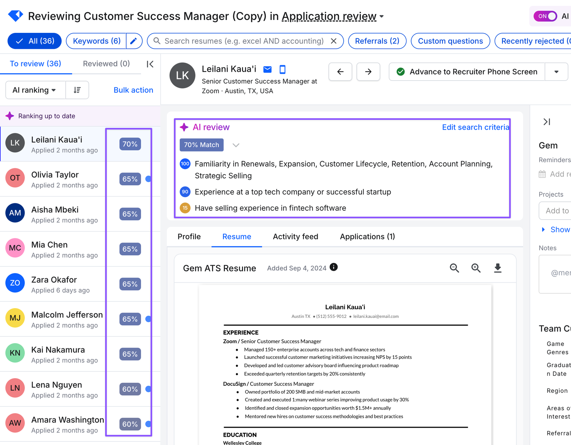Click the Gem diamond logo
Screen dimensions: 571x445
tap(15, 16)
